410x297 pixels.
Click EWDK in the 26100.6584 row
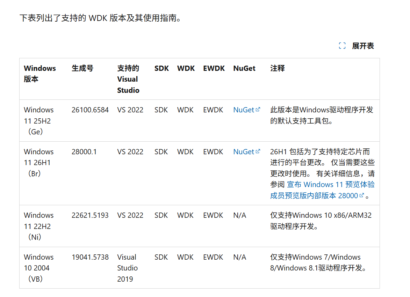pos(213,110)
